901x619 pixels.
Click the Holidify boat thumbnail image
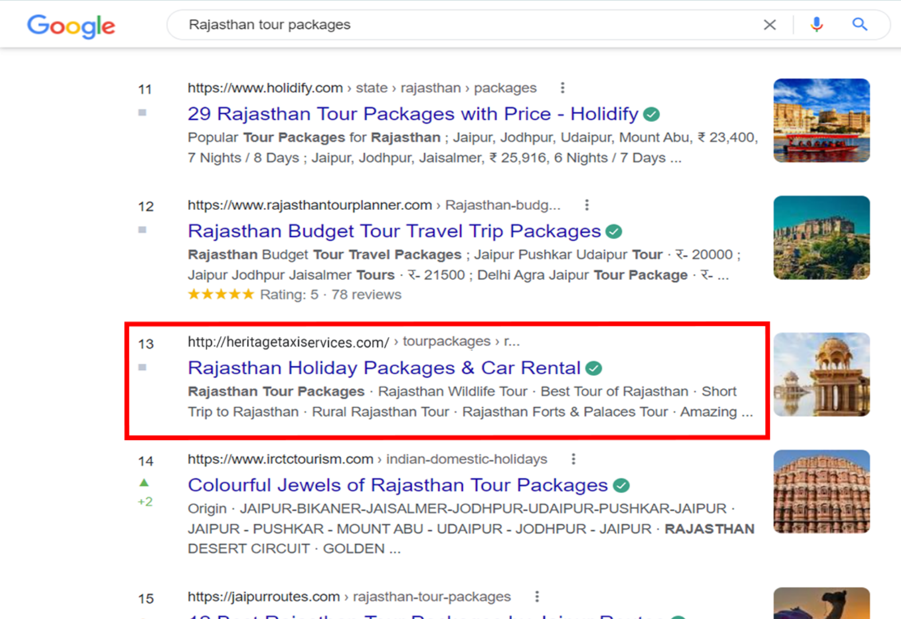tap(821, 120)
